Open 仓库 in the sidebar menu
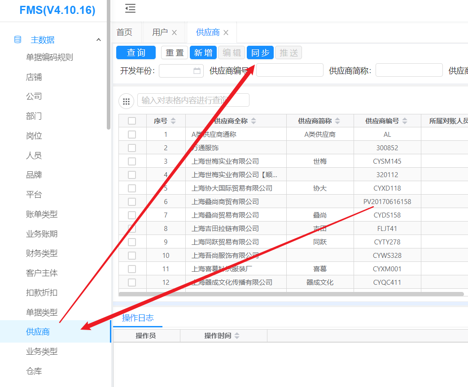This screenshot has height=387, width=468. [x=34, y=371]
